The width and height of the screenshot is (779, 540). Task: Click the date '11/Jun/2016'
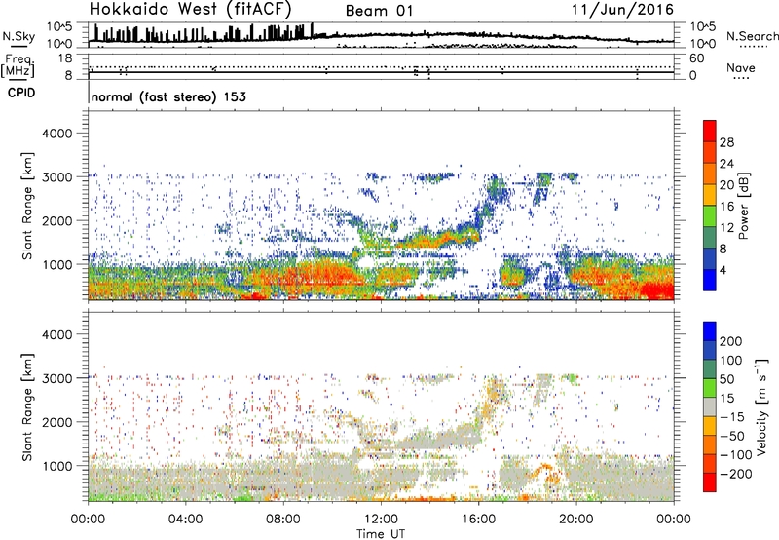622,10
